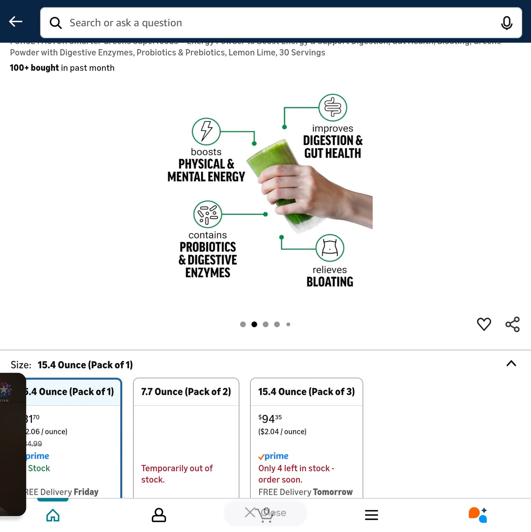531x532 pixels.
Task: Add product to wishlist with heart icon
Action: (484, 324)
